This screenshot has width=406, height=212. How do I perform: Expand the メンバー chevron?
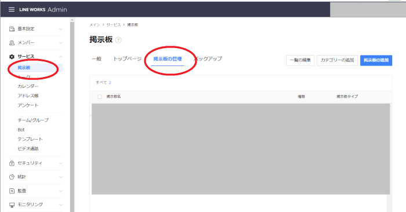click(x=60, y=43)
